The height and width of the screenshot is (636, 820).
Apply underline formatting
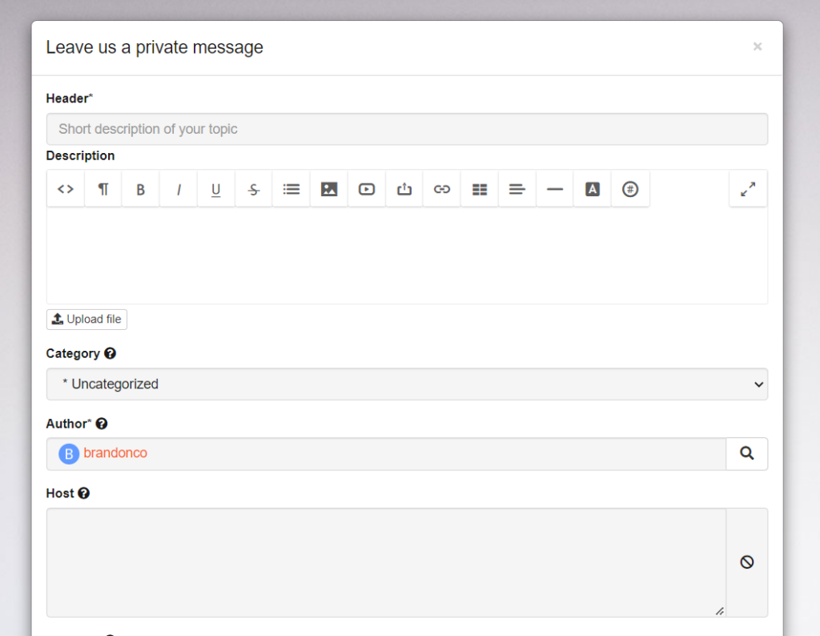216,189
